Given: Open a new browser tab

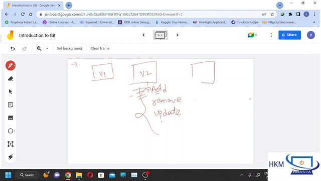Looking at the screenshot, I should point(69,6).
